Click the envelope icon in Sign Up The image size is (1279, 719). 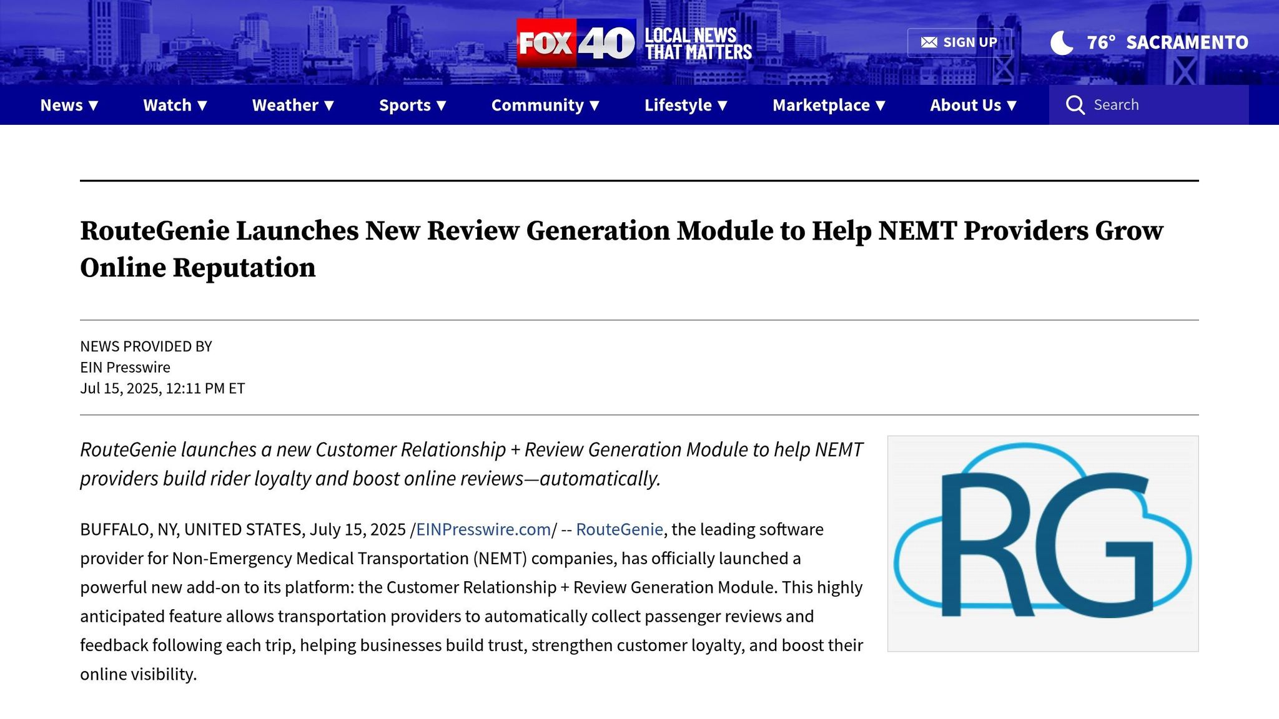point(929,42)
